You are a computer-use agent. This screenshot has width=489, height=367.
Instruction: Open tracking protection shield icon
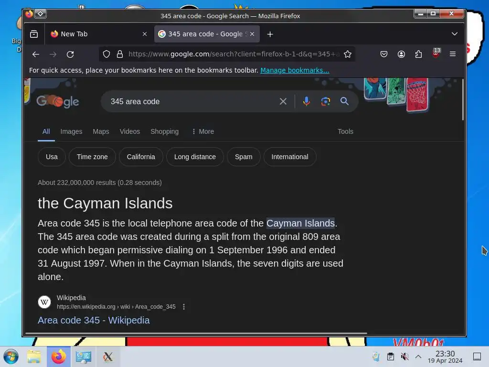click(x=106, y=54)
